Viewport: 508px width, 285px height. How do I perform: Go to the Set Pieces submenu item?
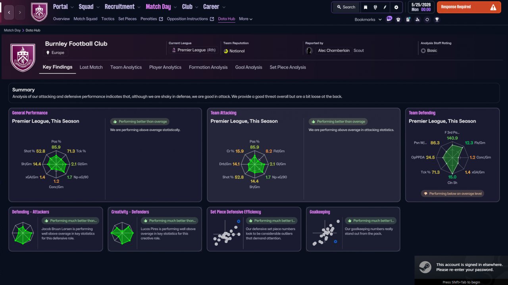click(127, 19)
